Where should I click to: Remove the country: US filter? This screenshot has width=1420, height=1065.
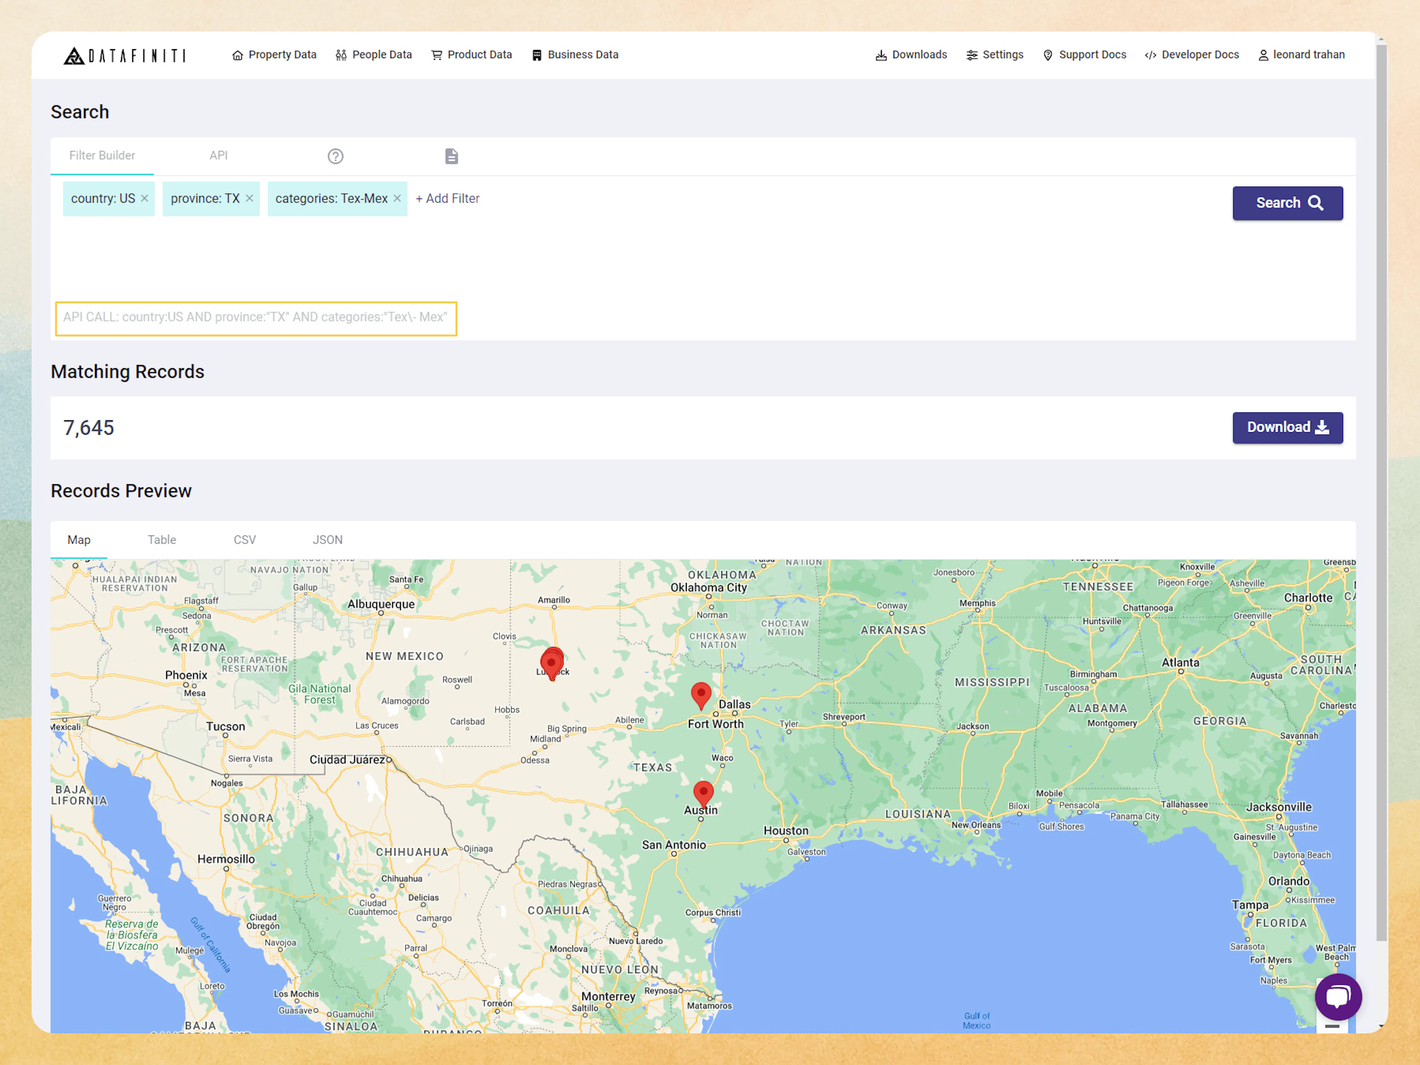coord(145,198)
